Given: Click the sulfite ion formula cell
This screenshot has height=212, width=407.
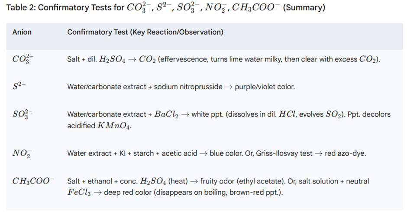Looking at the screenshot, I should (x=23, y=114).
